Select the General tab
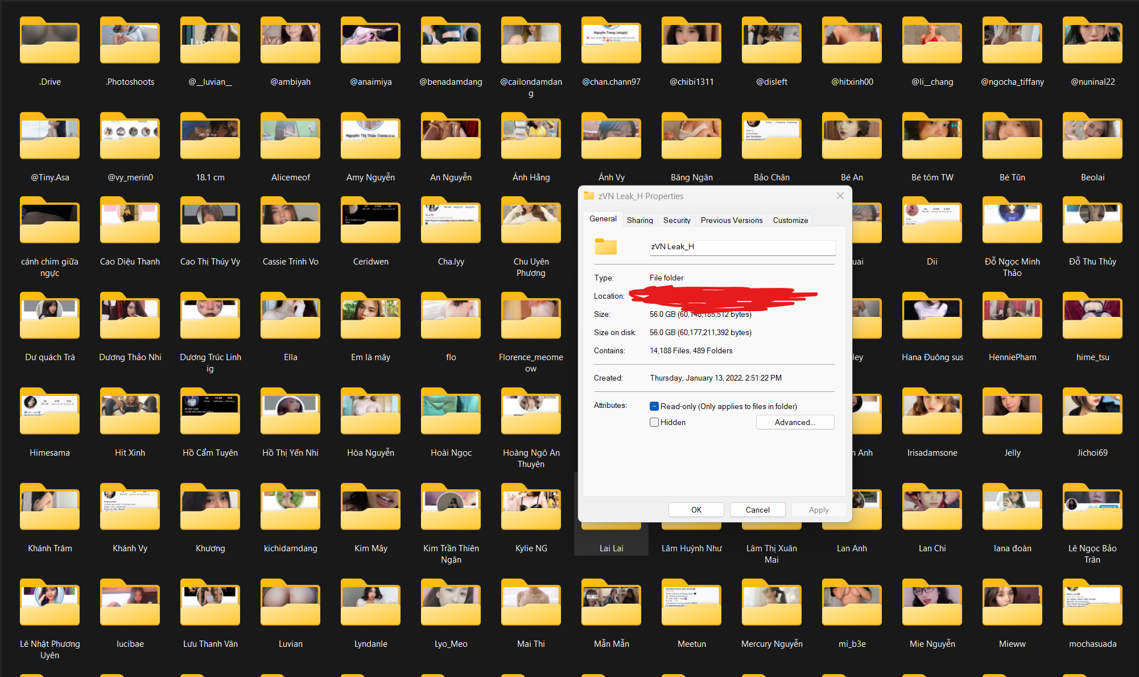The image size is (1139, 677). (602, 219)
